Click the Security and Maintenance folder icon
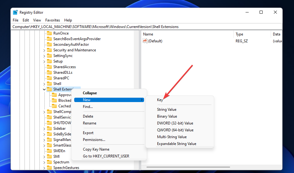Screen dimensions: 294x173 click(x=49, y=50)
